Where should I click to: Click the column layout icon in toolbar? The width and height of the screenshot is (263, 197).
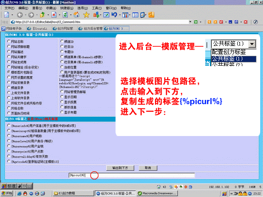coord(125,15)
